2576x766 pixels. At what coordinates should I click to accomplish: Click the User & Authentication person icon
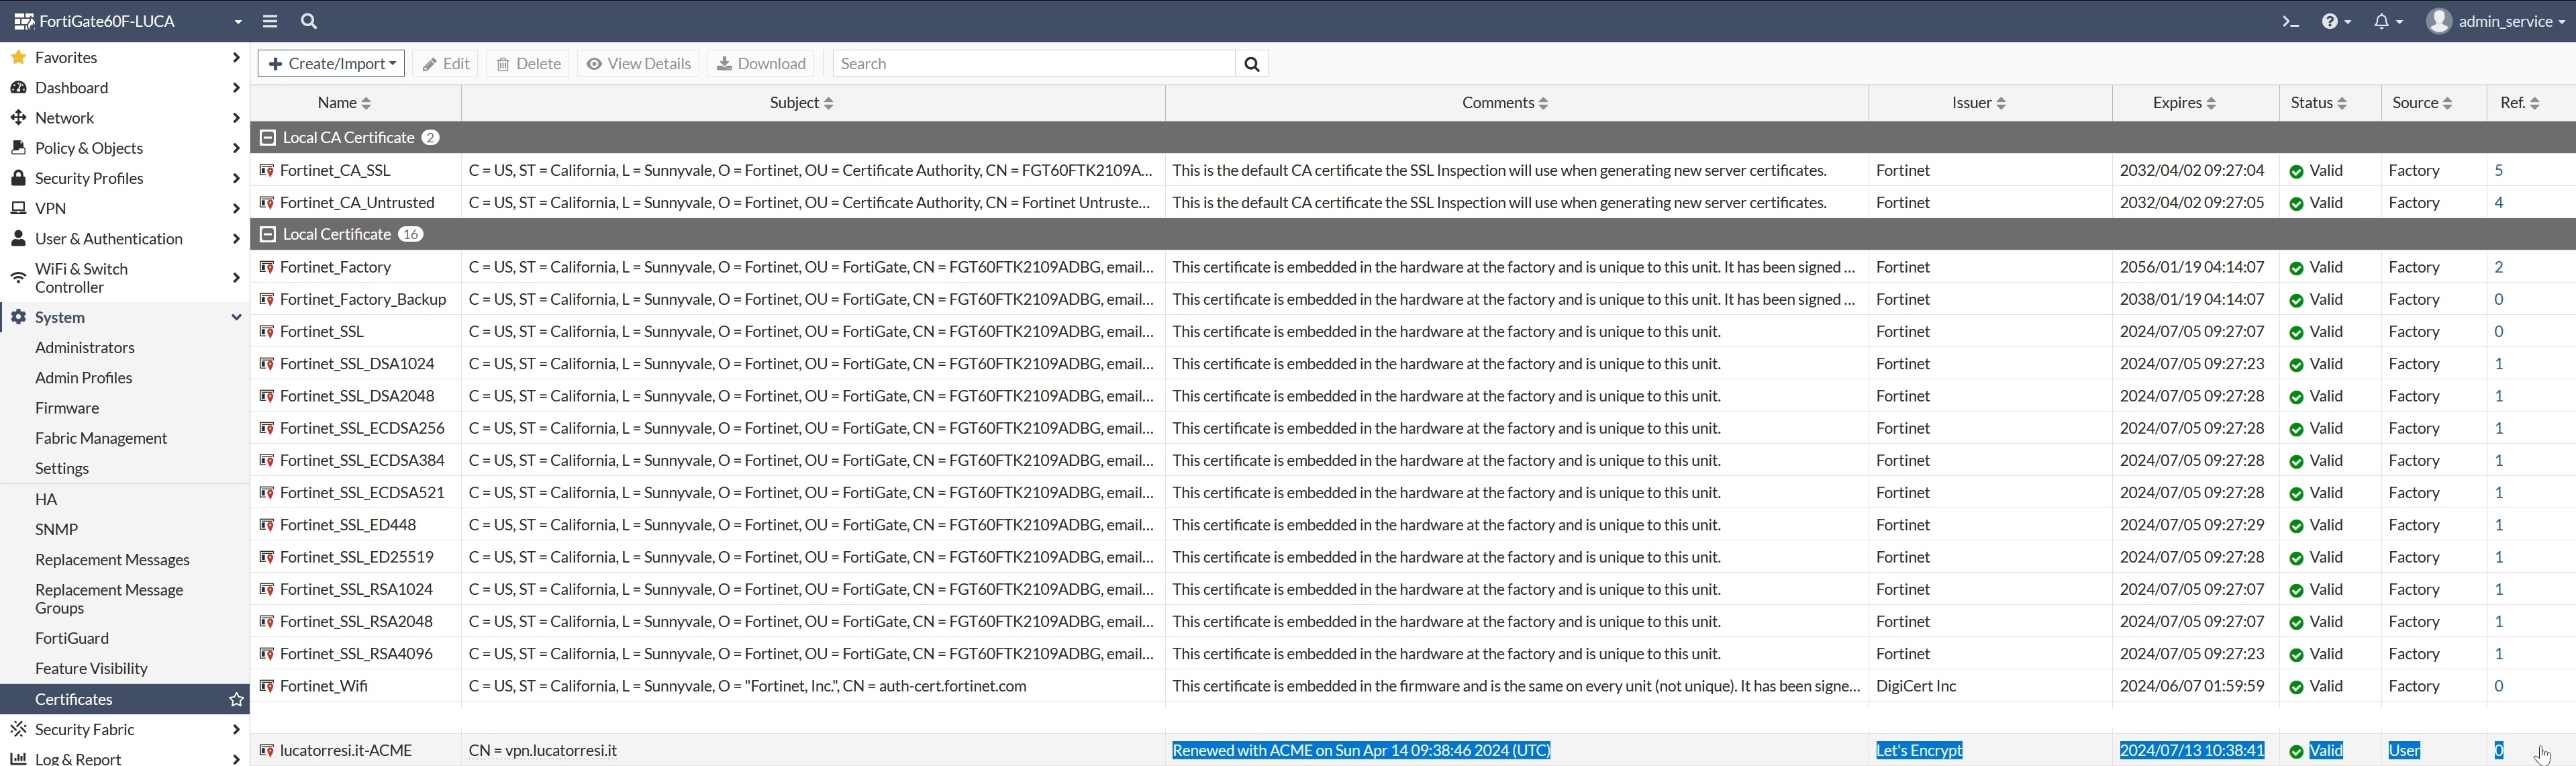(18, 238)
